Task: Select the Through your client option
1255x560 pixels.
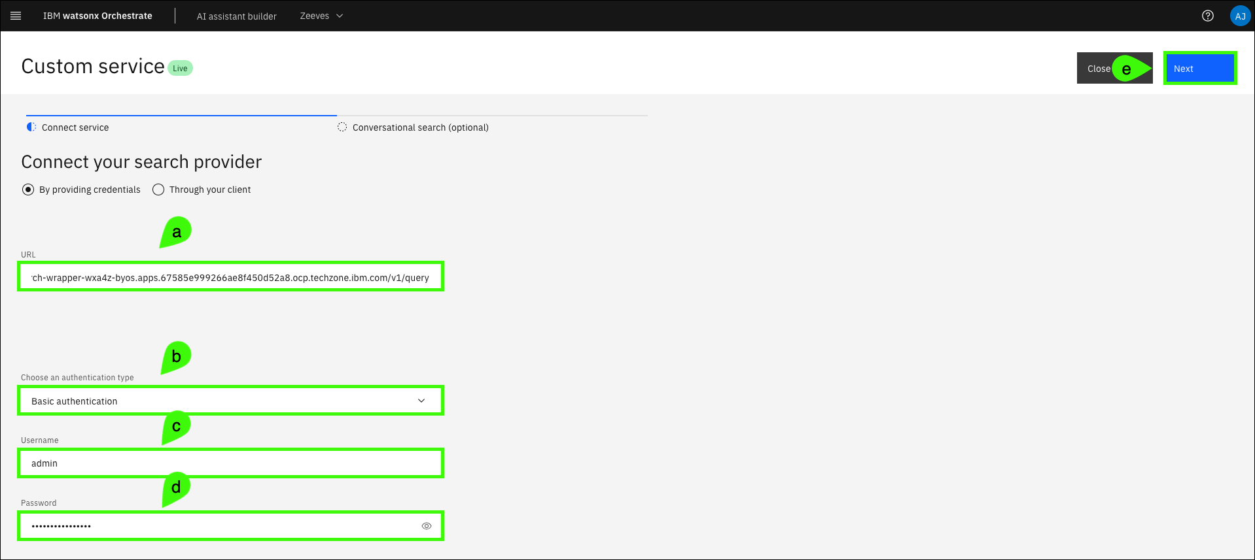Action: [158, 189]
